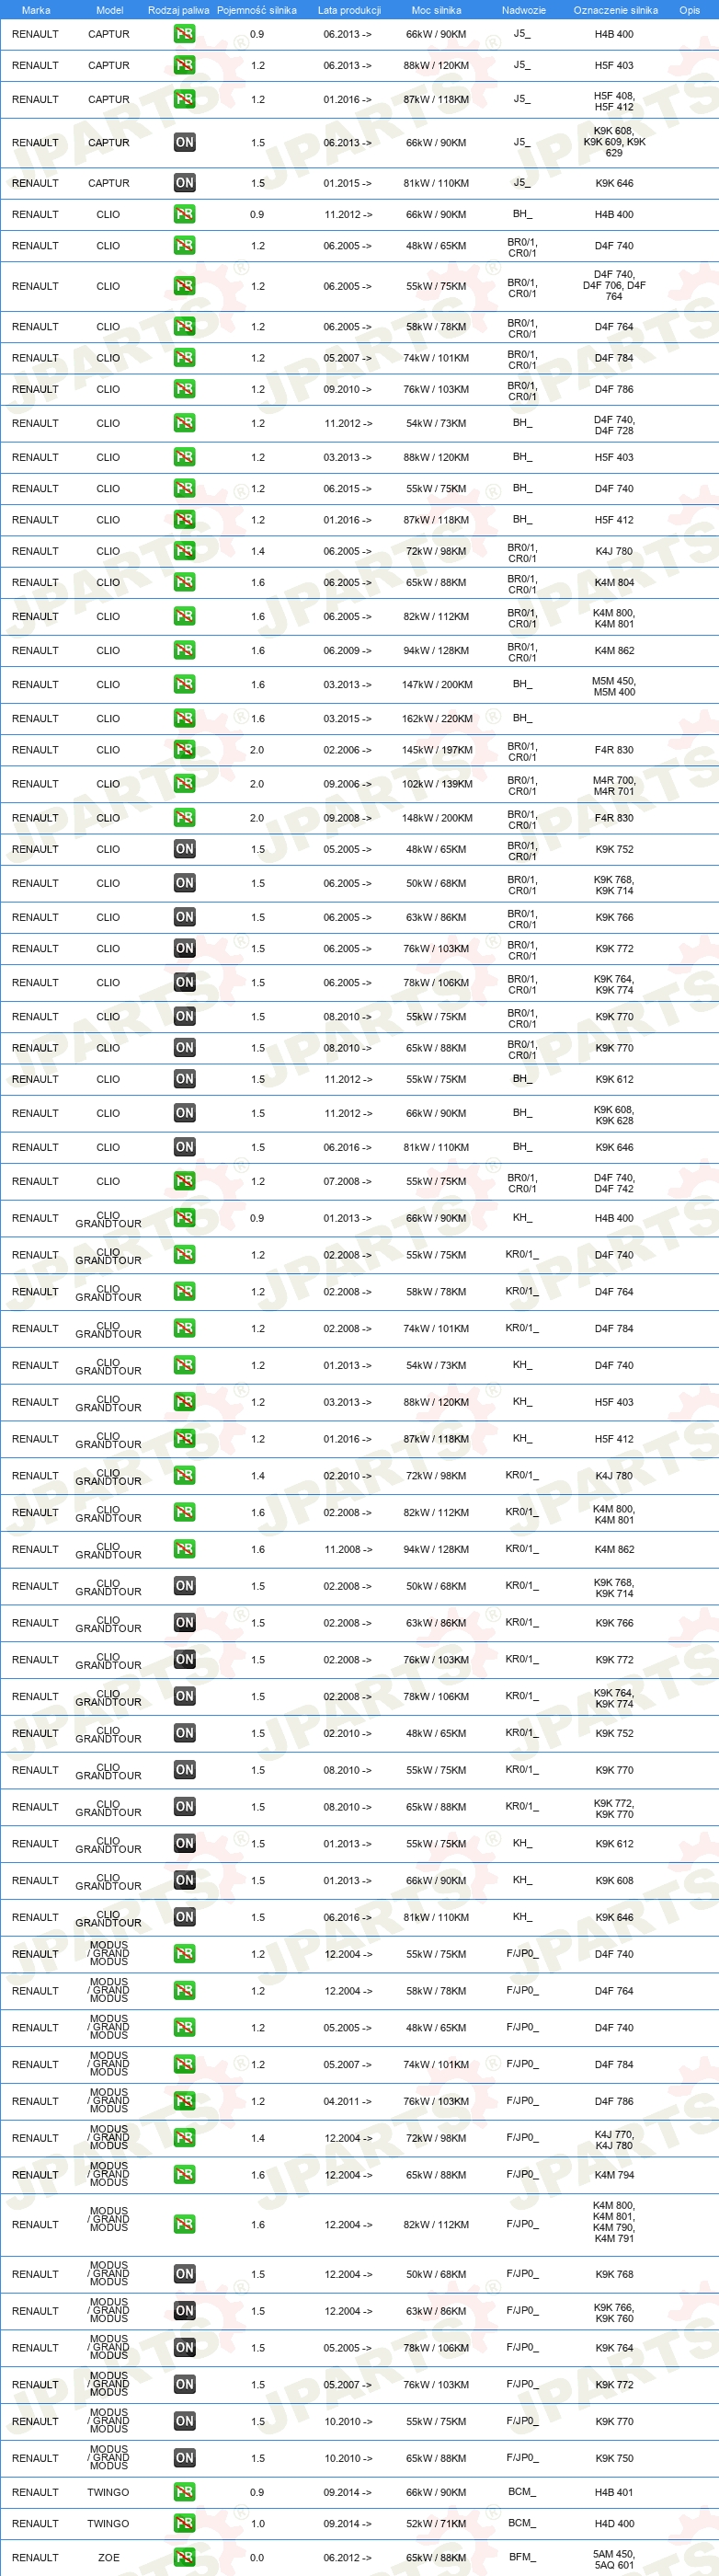Click petrol icon in CLIO GRANDTOUR 1.4 K4J 780 row
719x2576 pixels.
(184, 1475)
